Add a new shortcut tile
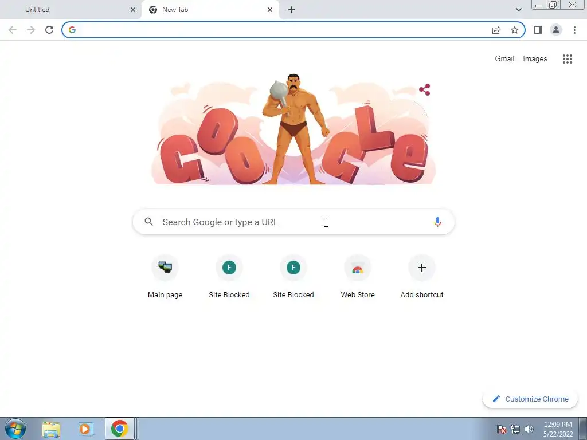This screenshot has width=587, height=440. click(x=422, y=277)
